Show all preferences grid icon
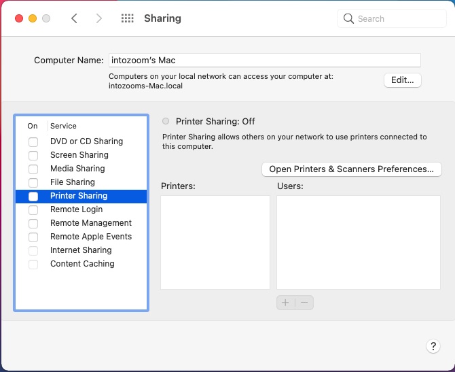Screen dimensions: 455x372 click(x=127, y=18)
